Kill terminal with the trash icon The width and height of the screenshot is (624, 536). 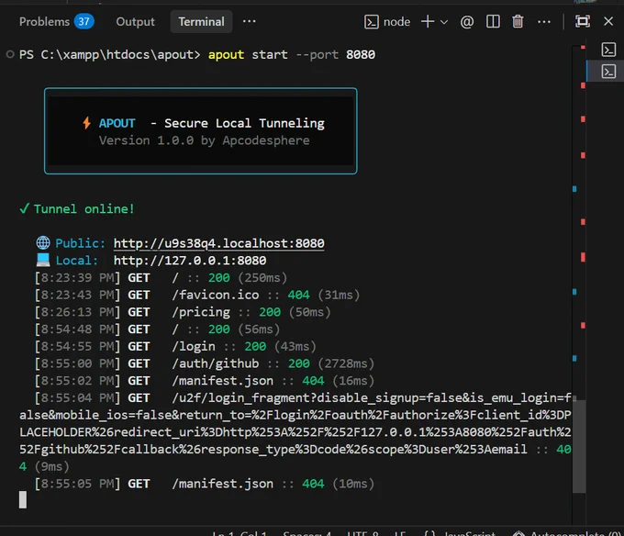pyautogui.click(x=518, y=21)
